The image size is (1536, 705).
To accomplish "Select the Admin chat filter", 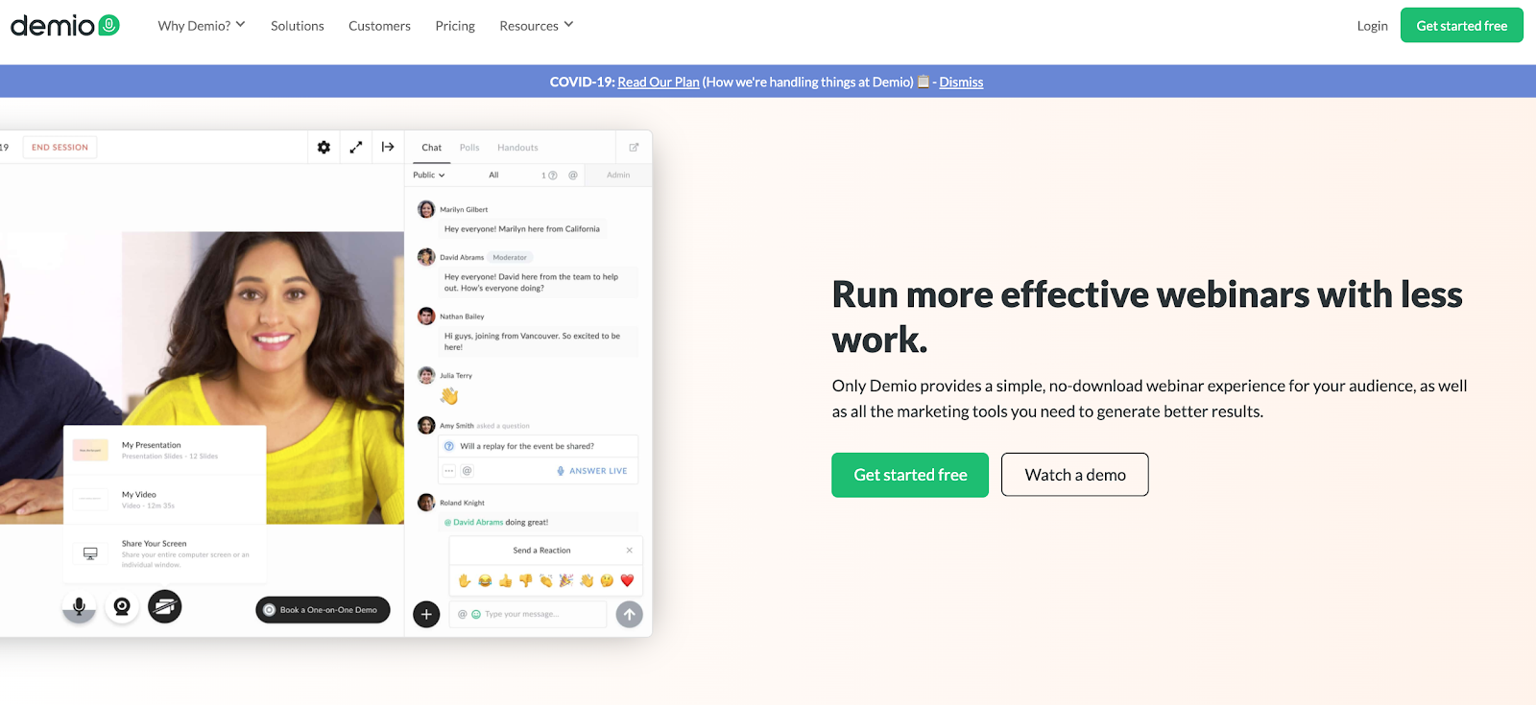I will 618,176.
